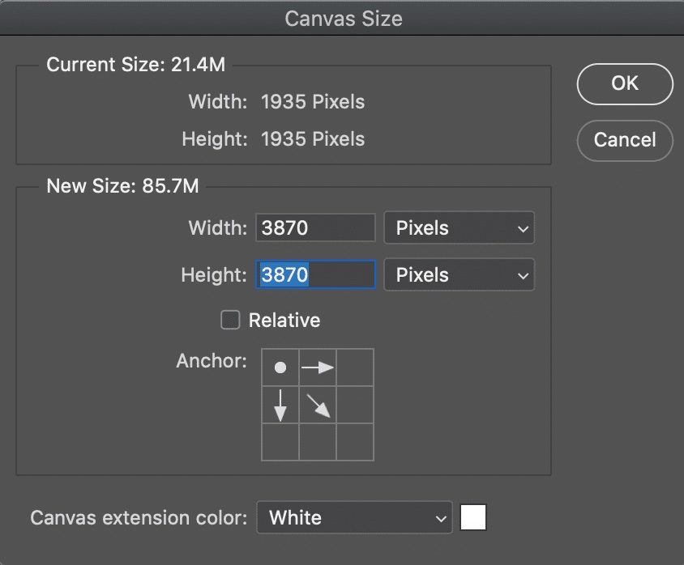Screen dimensions: 684x565
Task: Pick the center anchor cell with diagonal arrow
Action: [x=318, y=405]
